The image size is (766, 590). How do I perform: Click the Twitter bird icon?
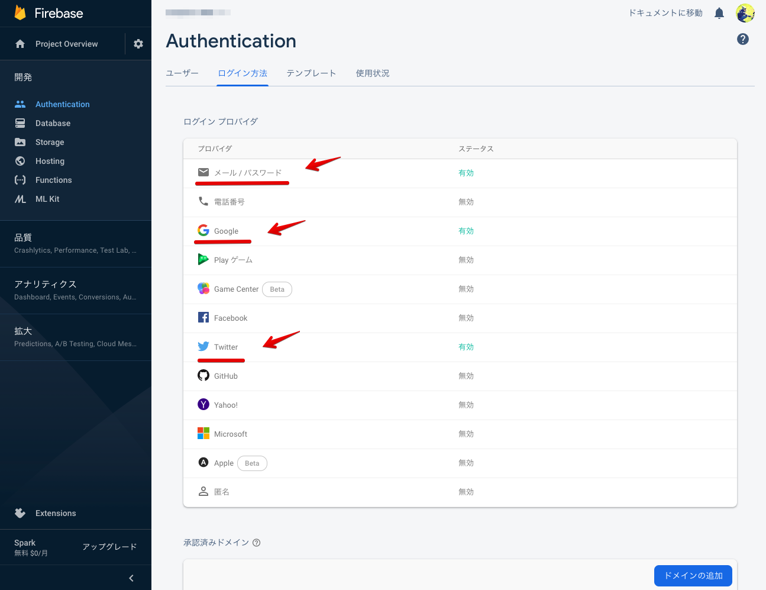203,346
